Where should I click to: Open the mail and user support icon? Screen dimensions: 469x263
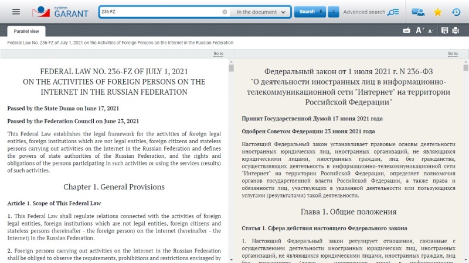[x=418, y=12]
